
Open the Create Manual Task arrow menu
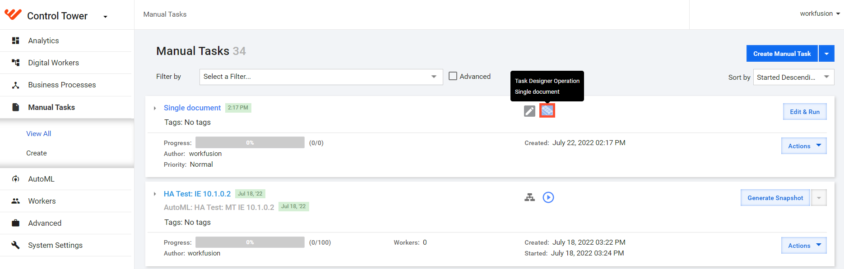pyautogui.click(x=826, y=54)
